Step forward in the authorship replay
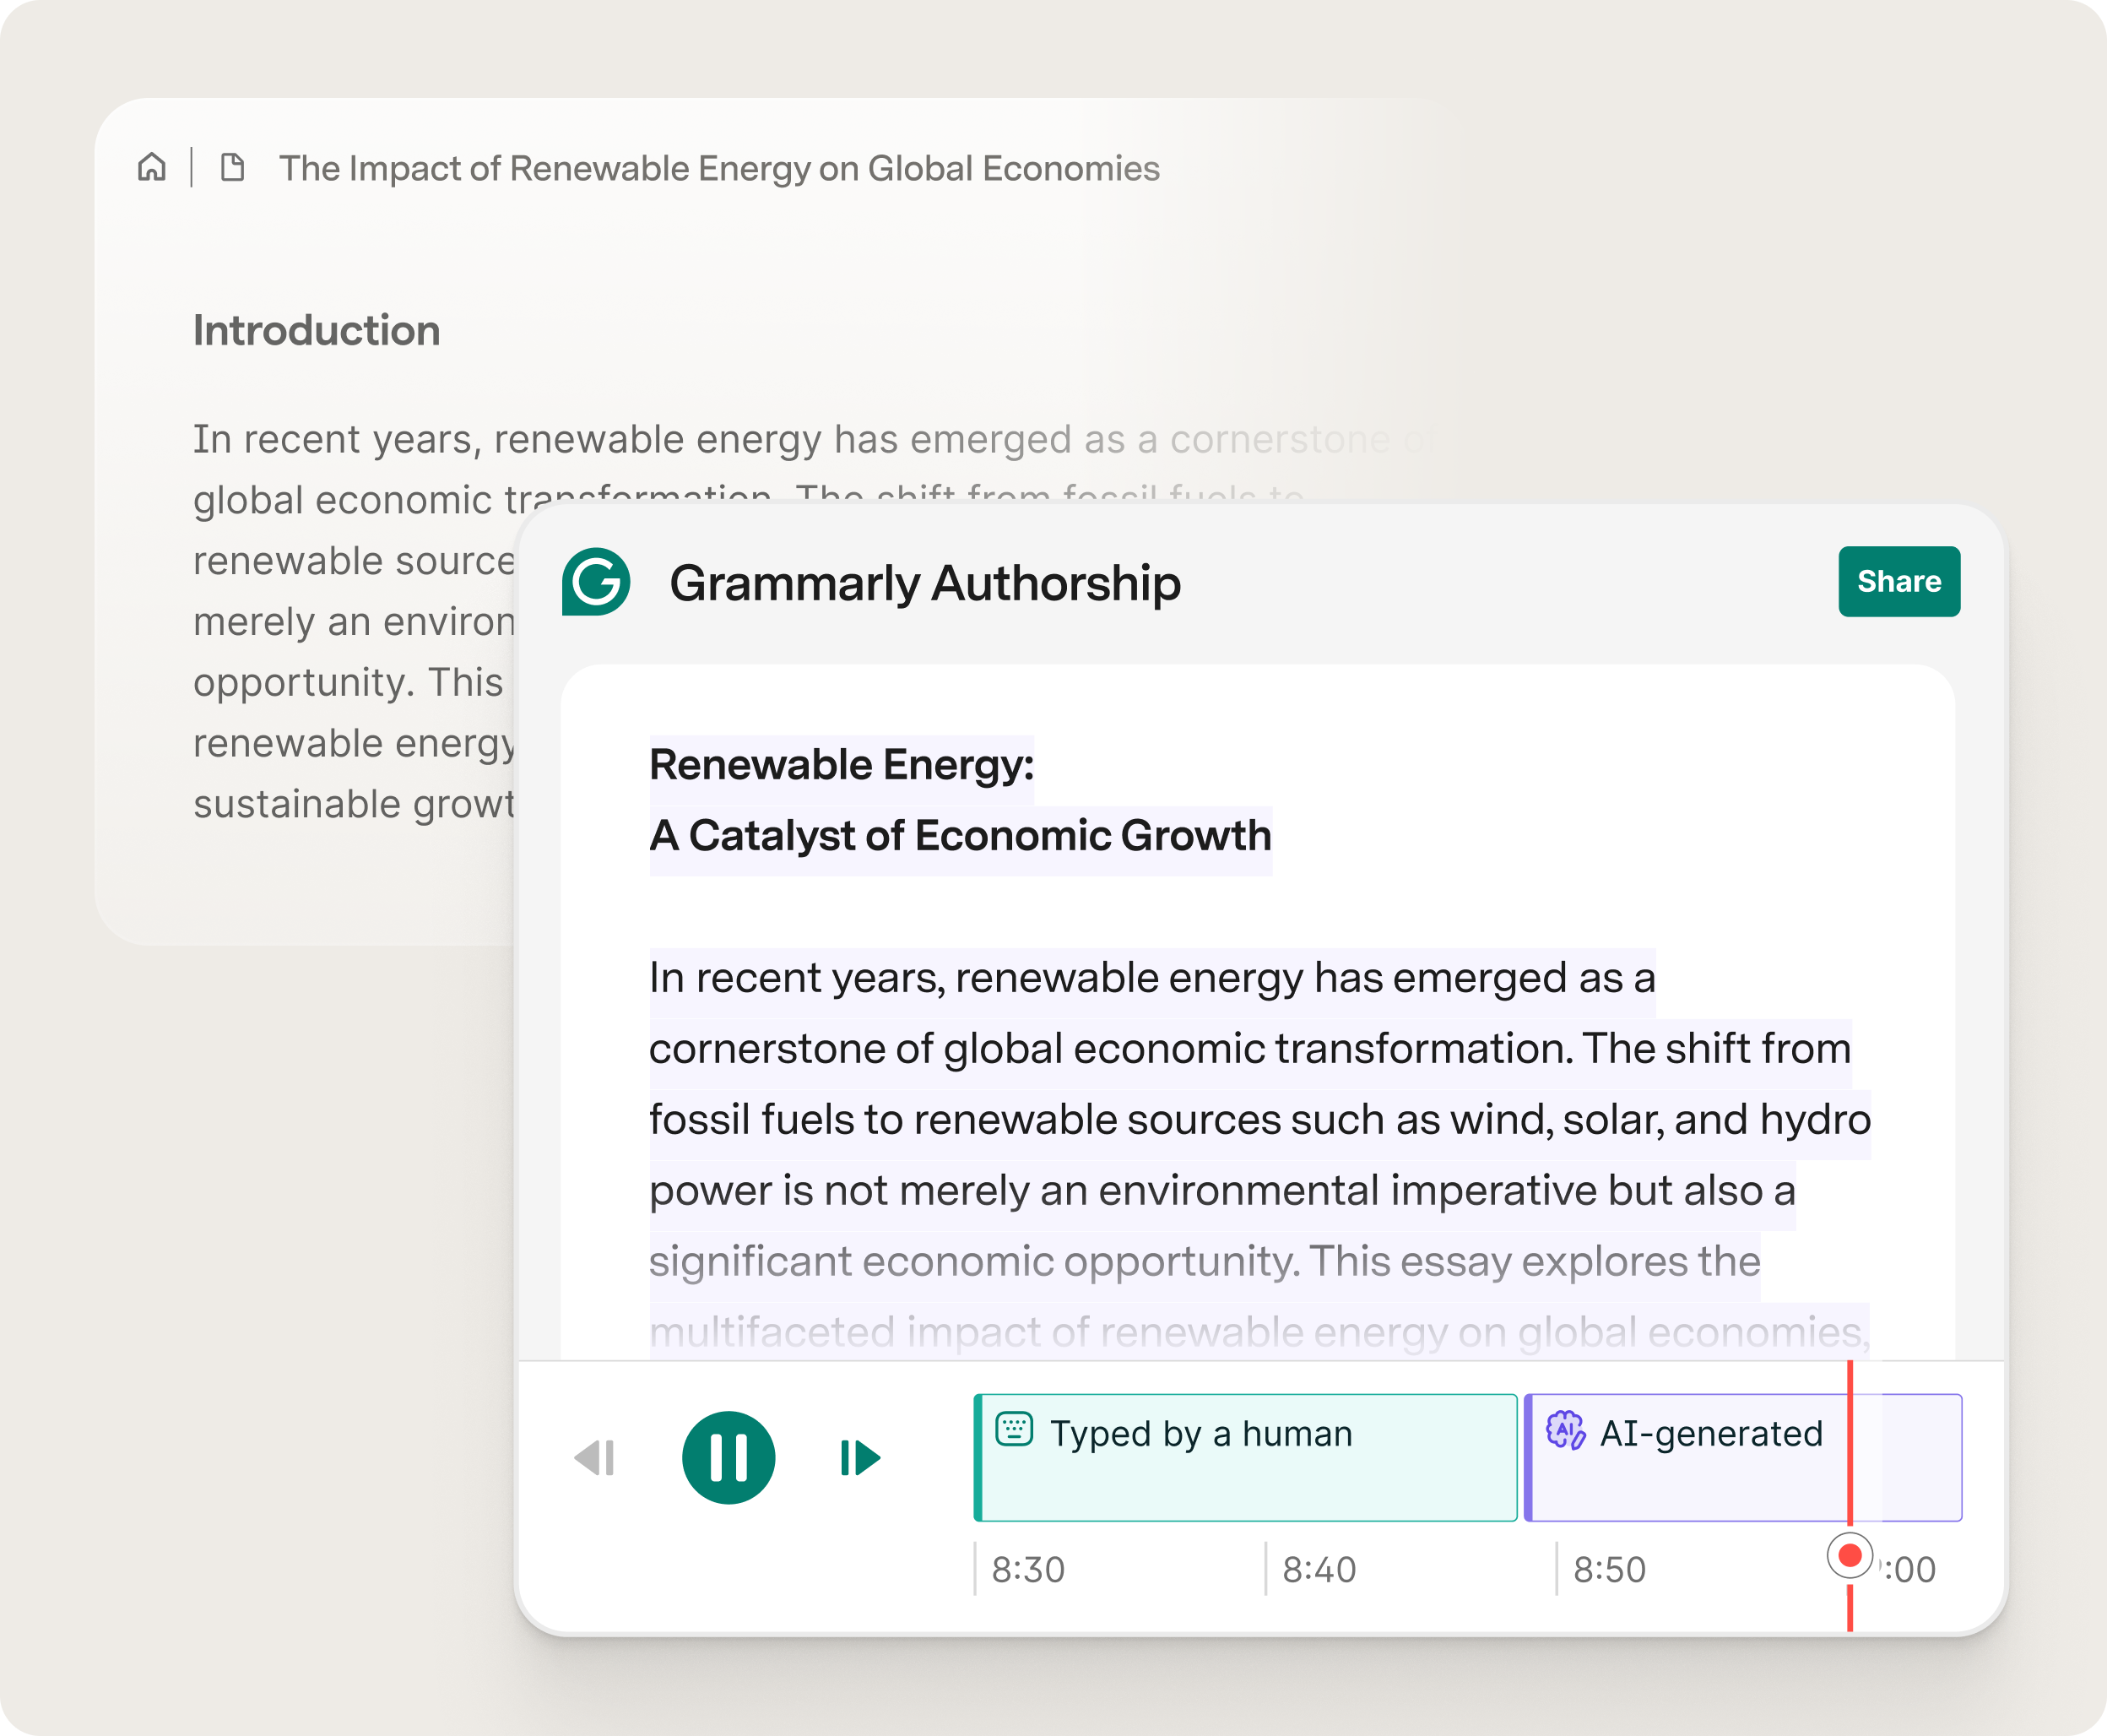Viewport: 2107px width, 1736px height. pyautogui.click(x=860, y=1458)
